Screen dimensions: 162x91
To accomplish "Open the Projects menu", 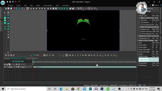I will coord(10,5).
